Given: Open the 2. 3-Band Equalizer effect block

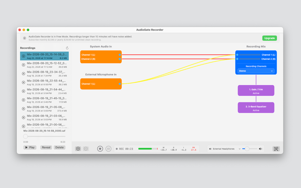Looking at the screenshot, I should click(256, 108).
